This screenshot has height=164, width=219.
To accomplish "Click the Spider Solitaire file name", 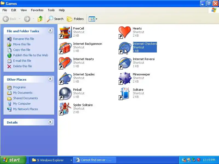I will [83, 105].
